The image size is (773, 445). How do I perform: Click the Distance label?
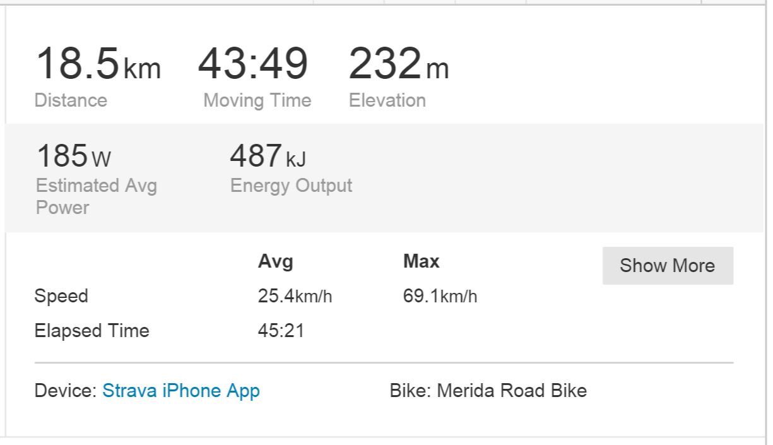pyautogui.click(x=71, y=100)
